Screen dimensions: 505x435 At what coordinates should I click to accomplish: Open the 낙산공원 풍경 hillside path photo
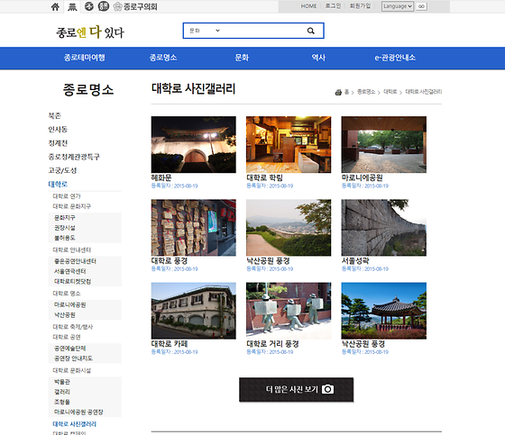coord(289,228)
